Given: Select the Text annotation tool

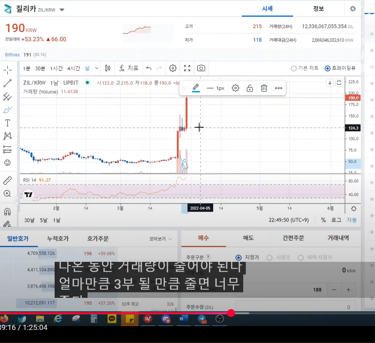Looking at the screenshot, I should click(7, 123).
